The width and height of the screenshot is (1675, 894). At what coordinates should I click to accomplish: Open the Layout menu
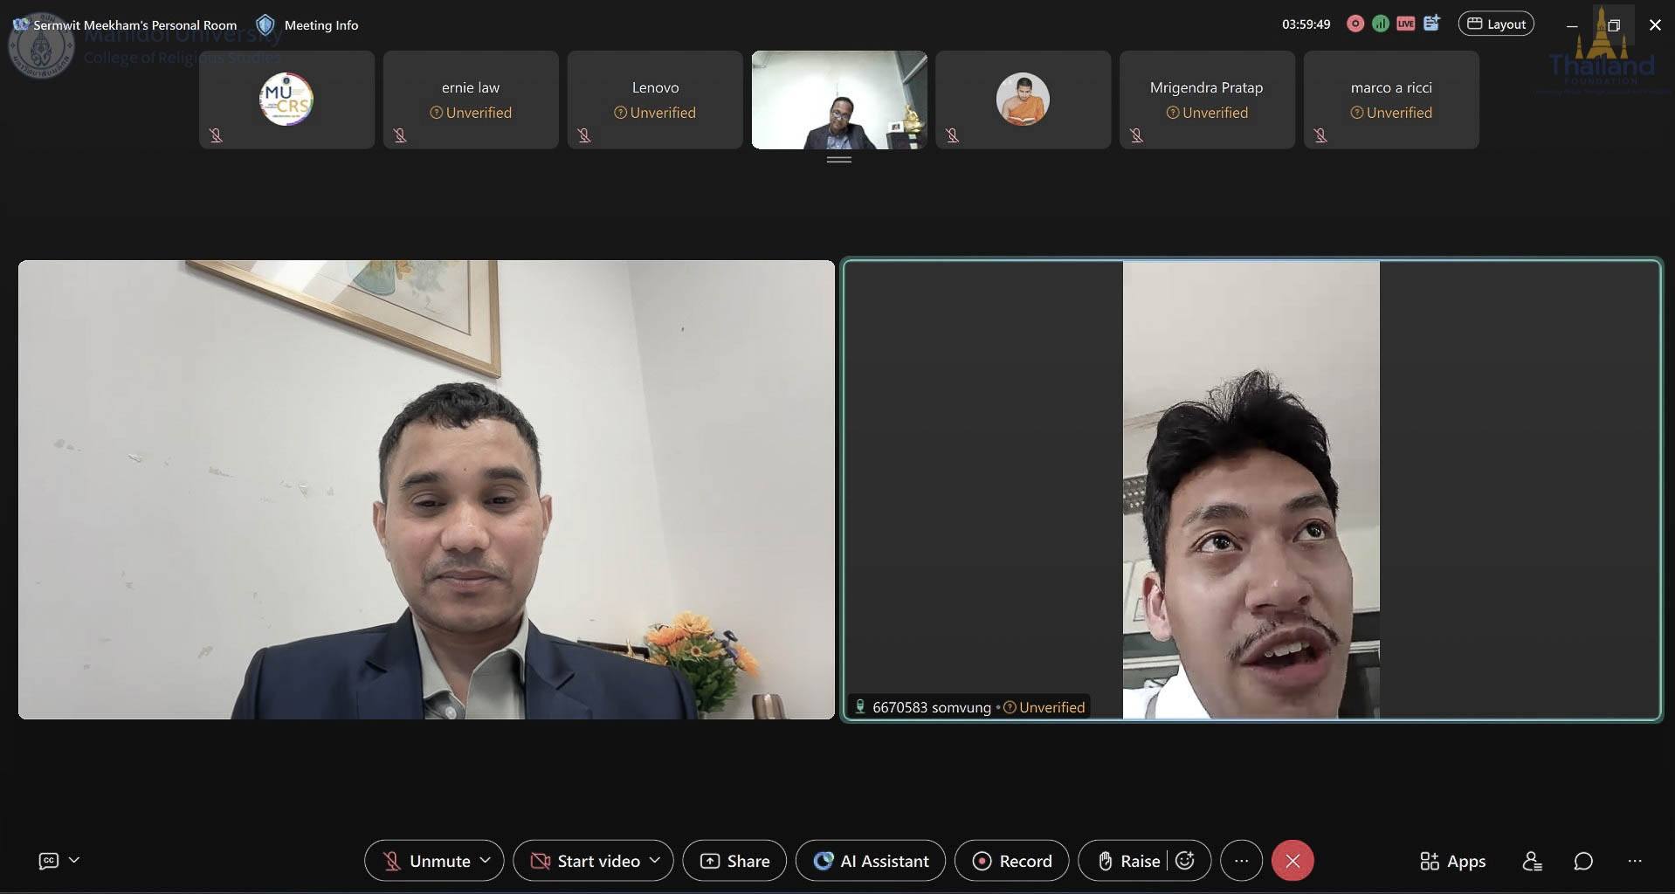point(1496,24)
